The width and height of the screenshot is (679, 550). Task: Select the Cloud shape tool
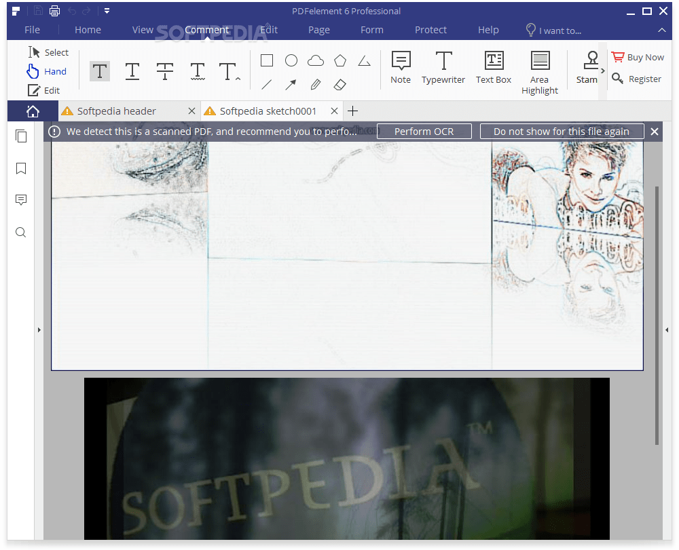[x=316, y=60]
